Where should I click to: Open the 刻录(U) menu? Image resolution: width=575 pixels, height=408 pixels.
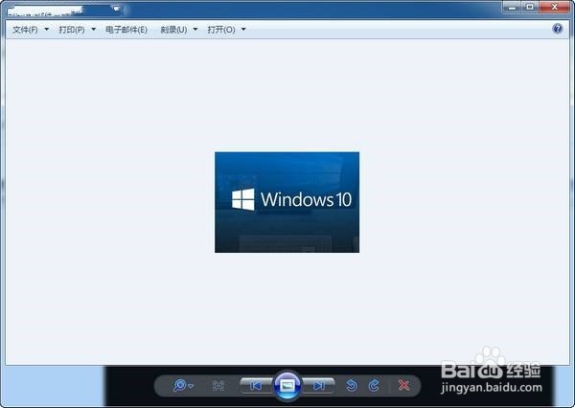pos(173,30)
